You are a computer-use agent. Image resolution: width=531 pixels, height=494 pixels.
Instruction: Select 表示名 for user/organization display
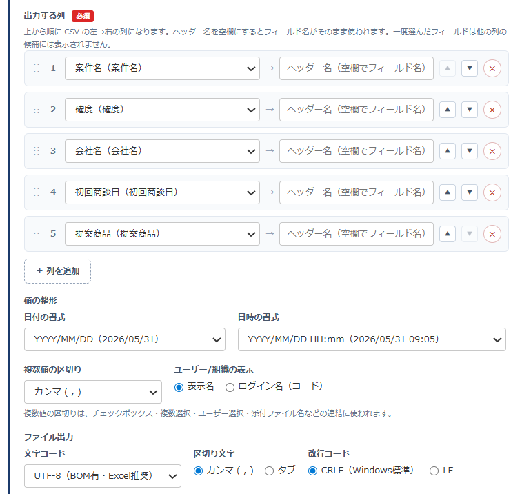coord(179,387)
